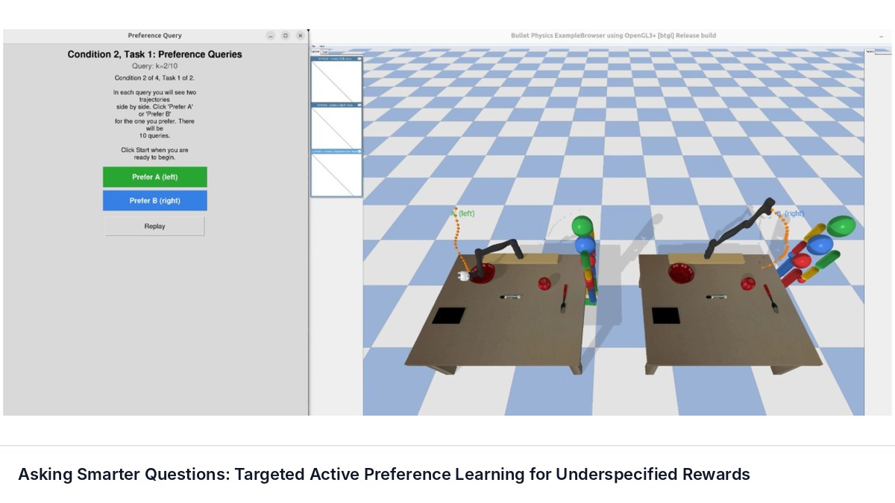Viewport: 895px width, 503px height.
Task: Click the Bullet Physics ExampleBrowser title bar
Action: tap(602, 36)
